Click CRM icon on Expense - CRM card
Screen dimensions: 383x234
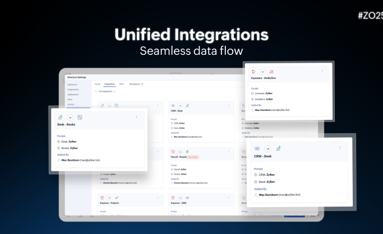(x=187, y=198)
